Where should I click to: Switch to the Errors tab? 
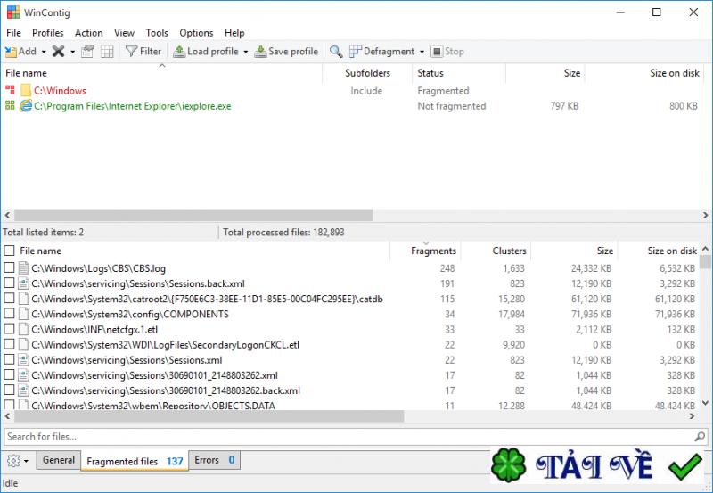tap(215, 460)
